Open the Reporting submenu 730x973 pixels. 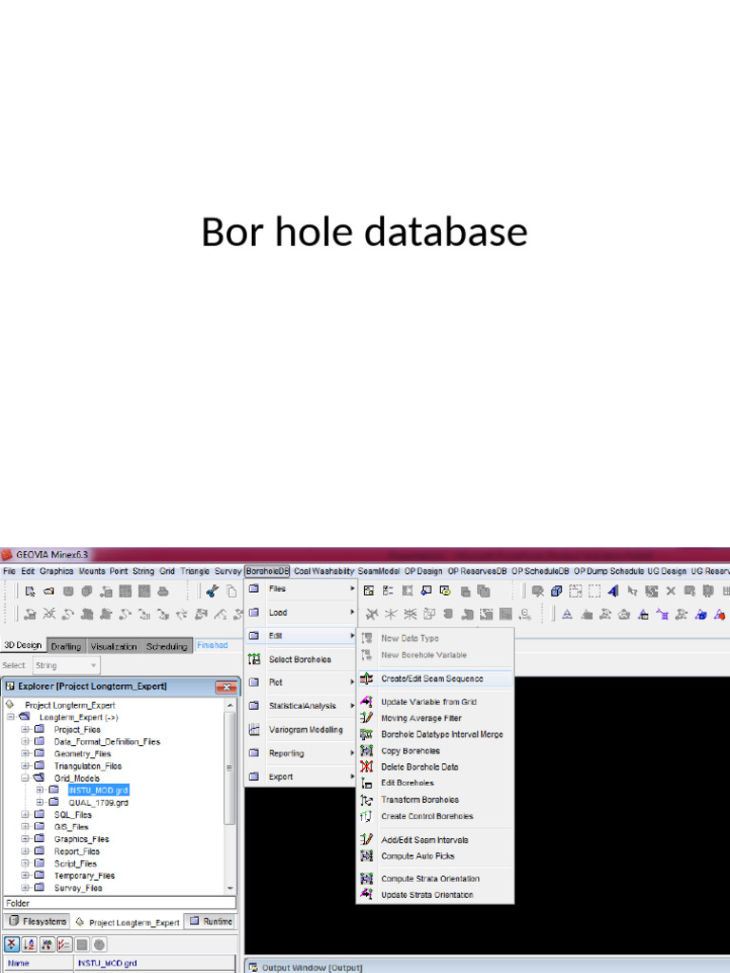coord(301,753)
